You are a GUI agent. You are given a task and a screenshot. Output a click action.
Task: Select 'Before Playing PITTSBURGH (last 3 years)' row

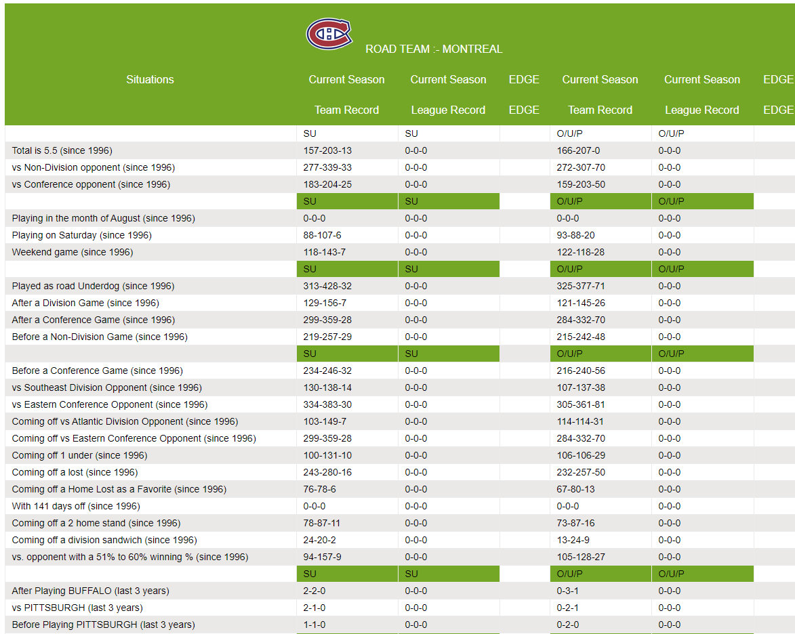(399, 625)
